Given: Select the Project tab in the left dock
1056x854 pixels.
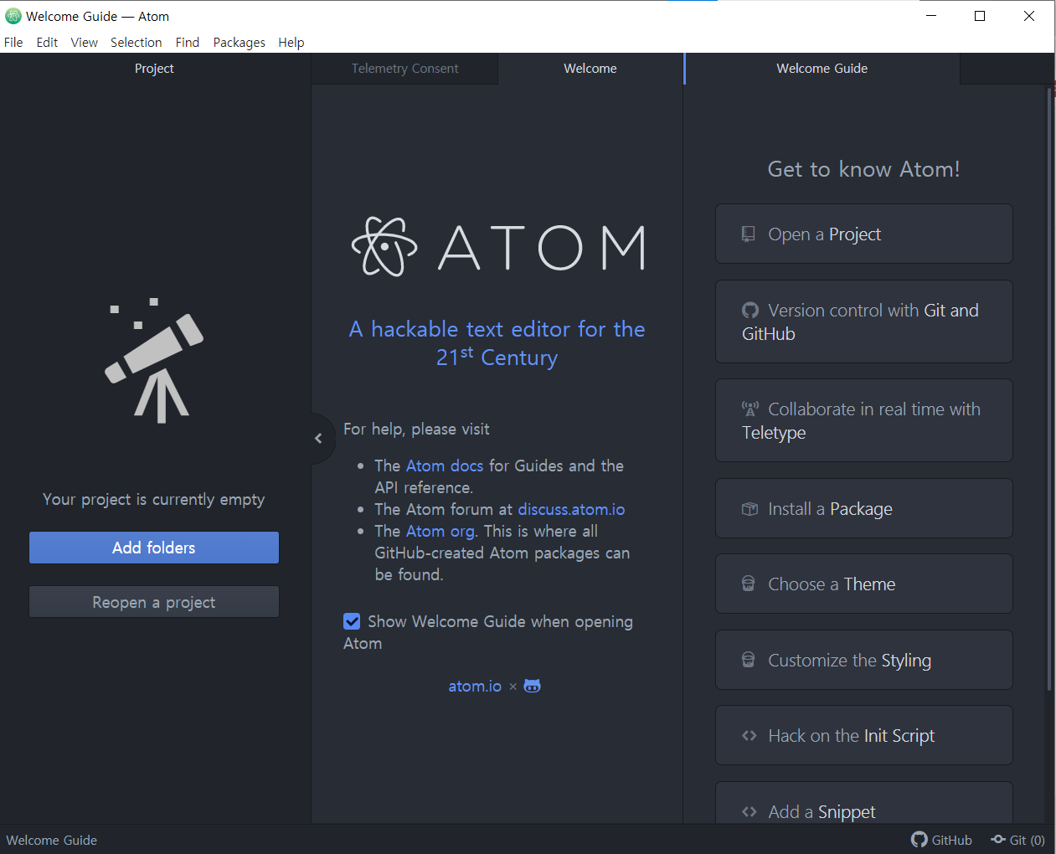Looking at the screenshot, I should tap(154, 69).
